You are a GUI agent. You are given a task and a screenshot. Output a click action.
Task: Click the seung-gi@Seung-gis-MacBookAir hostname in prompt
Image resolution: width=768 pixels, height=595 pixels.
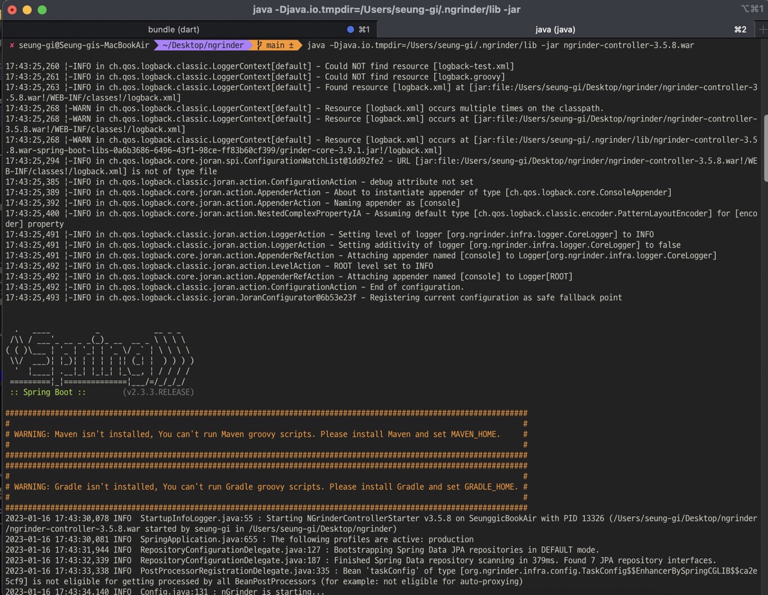(84, 45)
